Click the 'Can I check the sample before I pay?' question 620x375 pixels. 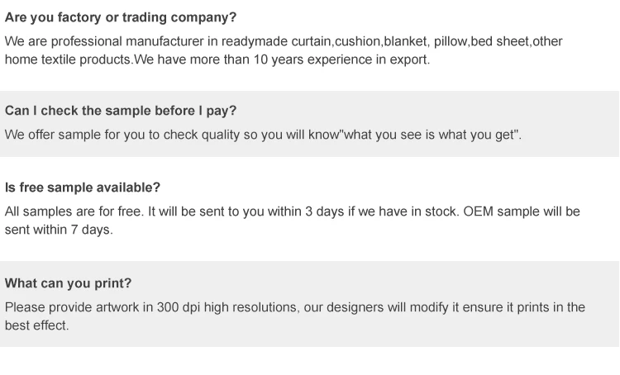[x=121, y=111]
